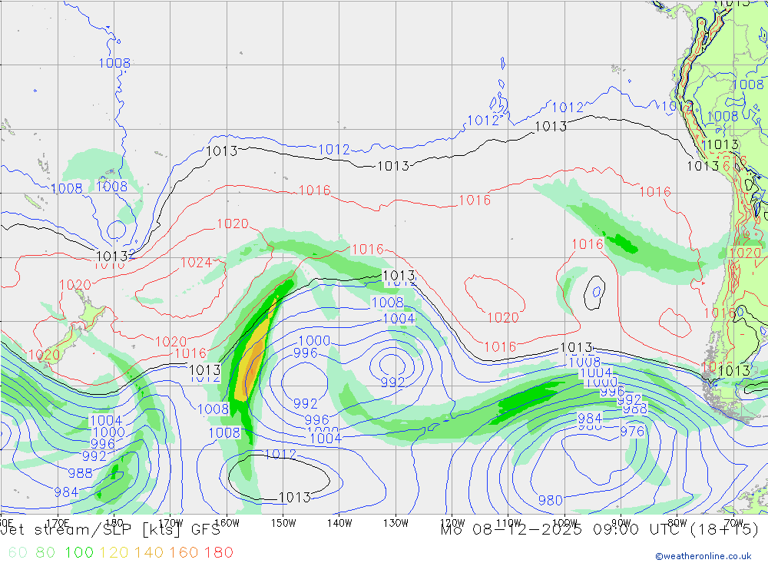Screen dimensions: 768x563
Task: Click the 90W longitude label
Action: (621, 523)
